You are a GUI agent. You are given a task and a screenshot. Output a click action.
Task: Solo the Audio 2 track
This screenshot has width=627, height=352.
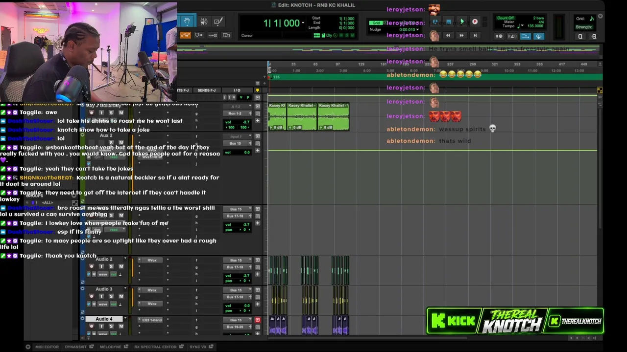click(x=111, y=266)
